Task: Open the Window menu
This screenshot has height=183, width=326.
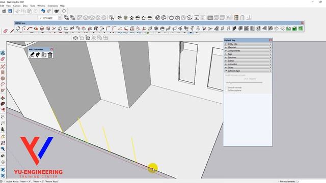Action: click(x=41, y=6)
